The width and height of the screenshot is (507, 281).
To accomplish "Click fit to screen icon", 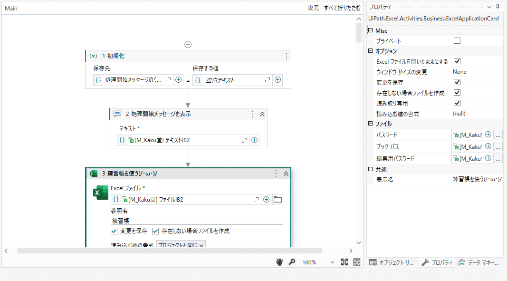I will pyautogui.click(x=344, y=262).
